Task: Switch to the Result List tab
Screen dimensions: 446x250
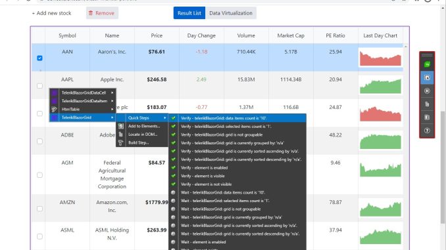Action: (x=189, y=13)
